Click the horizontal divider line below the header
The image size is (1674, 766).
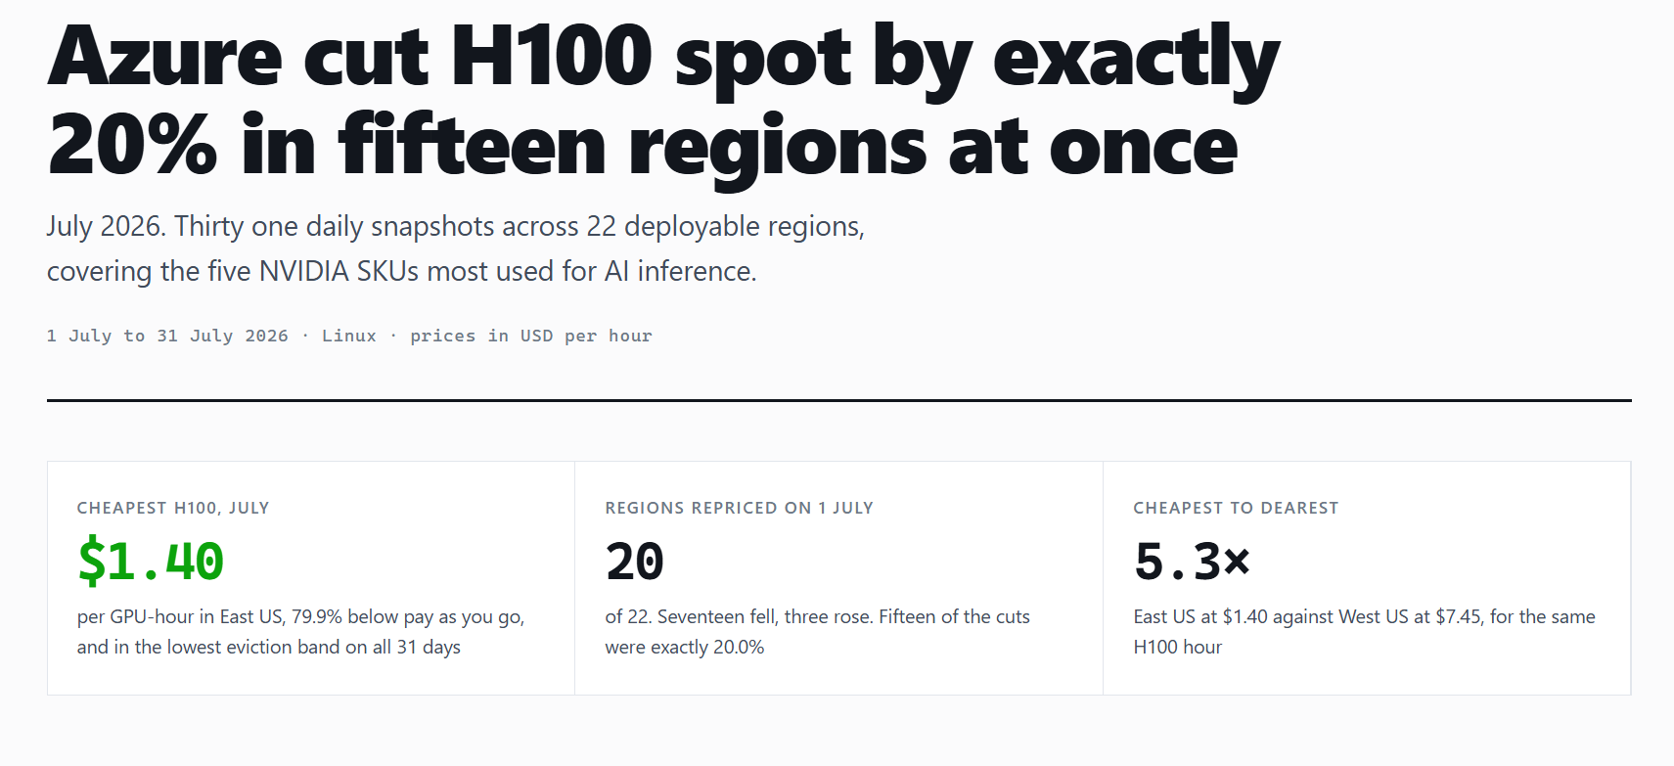coord(839,400)
